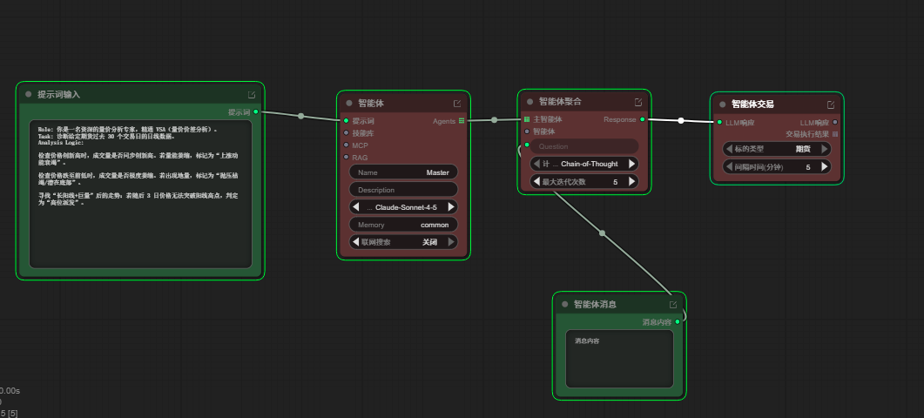
Task: Click the 主智能体 input port icon
Action: [x=526, y=119]
